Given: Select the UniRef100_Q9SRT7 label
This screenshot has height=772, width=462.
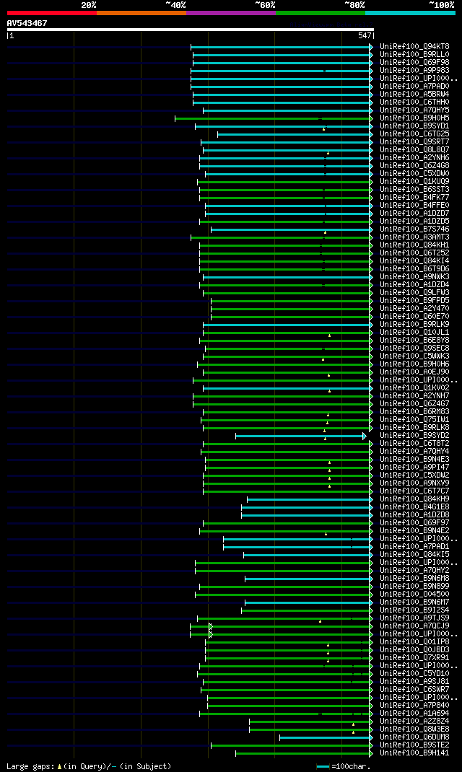Looking at the screenshot, I should (414, 142).
